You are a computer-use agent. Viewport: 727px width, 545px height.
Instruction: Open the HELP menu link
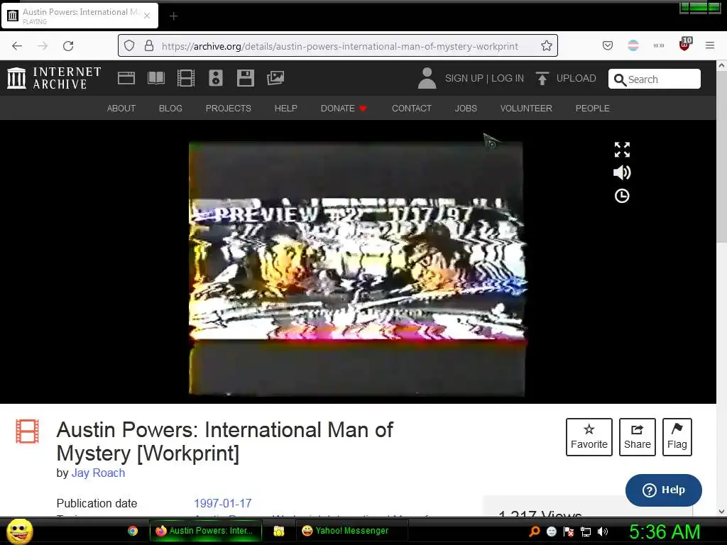pyautogui.click(x=285, y=108)
